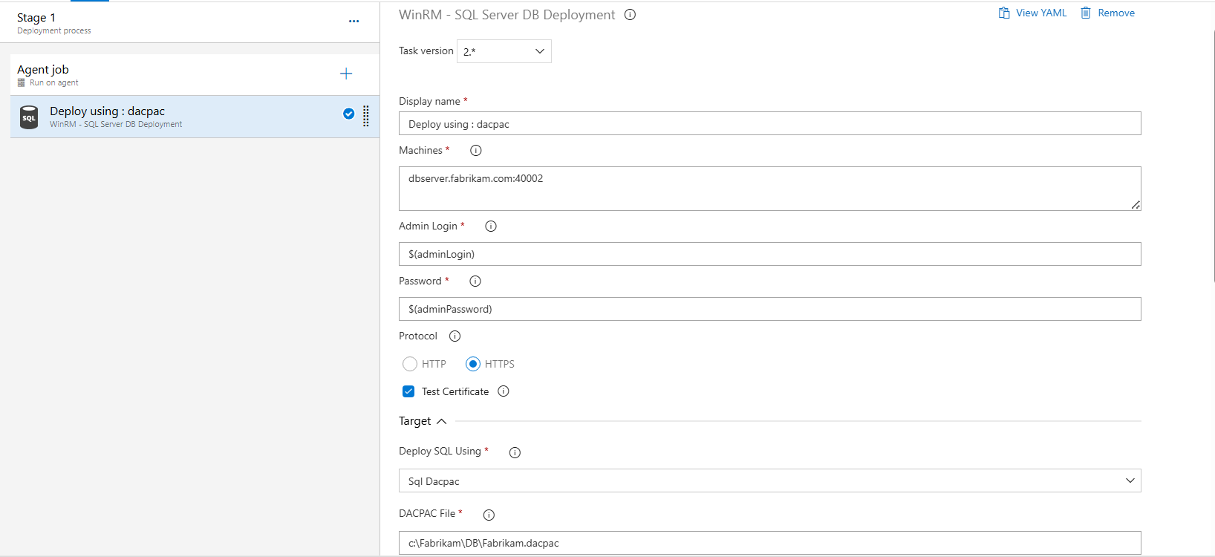Viewport: 1215px width, 557px height.
Task: Show info for DACPAC File
Action: coord(489,515)
